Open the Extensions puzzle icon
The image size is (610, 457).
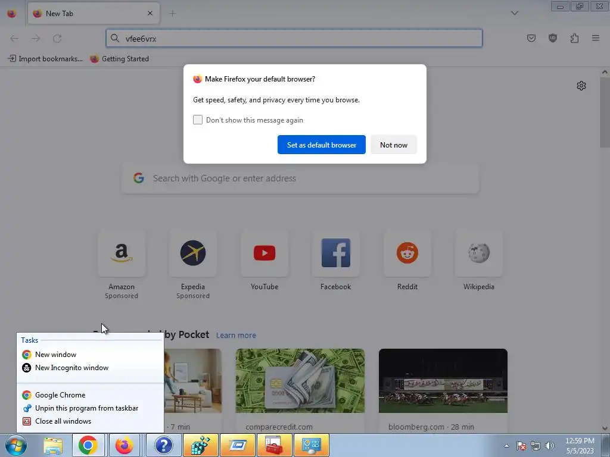(x=574, y=38)
